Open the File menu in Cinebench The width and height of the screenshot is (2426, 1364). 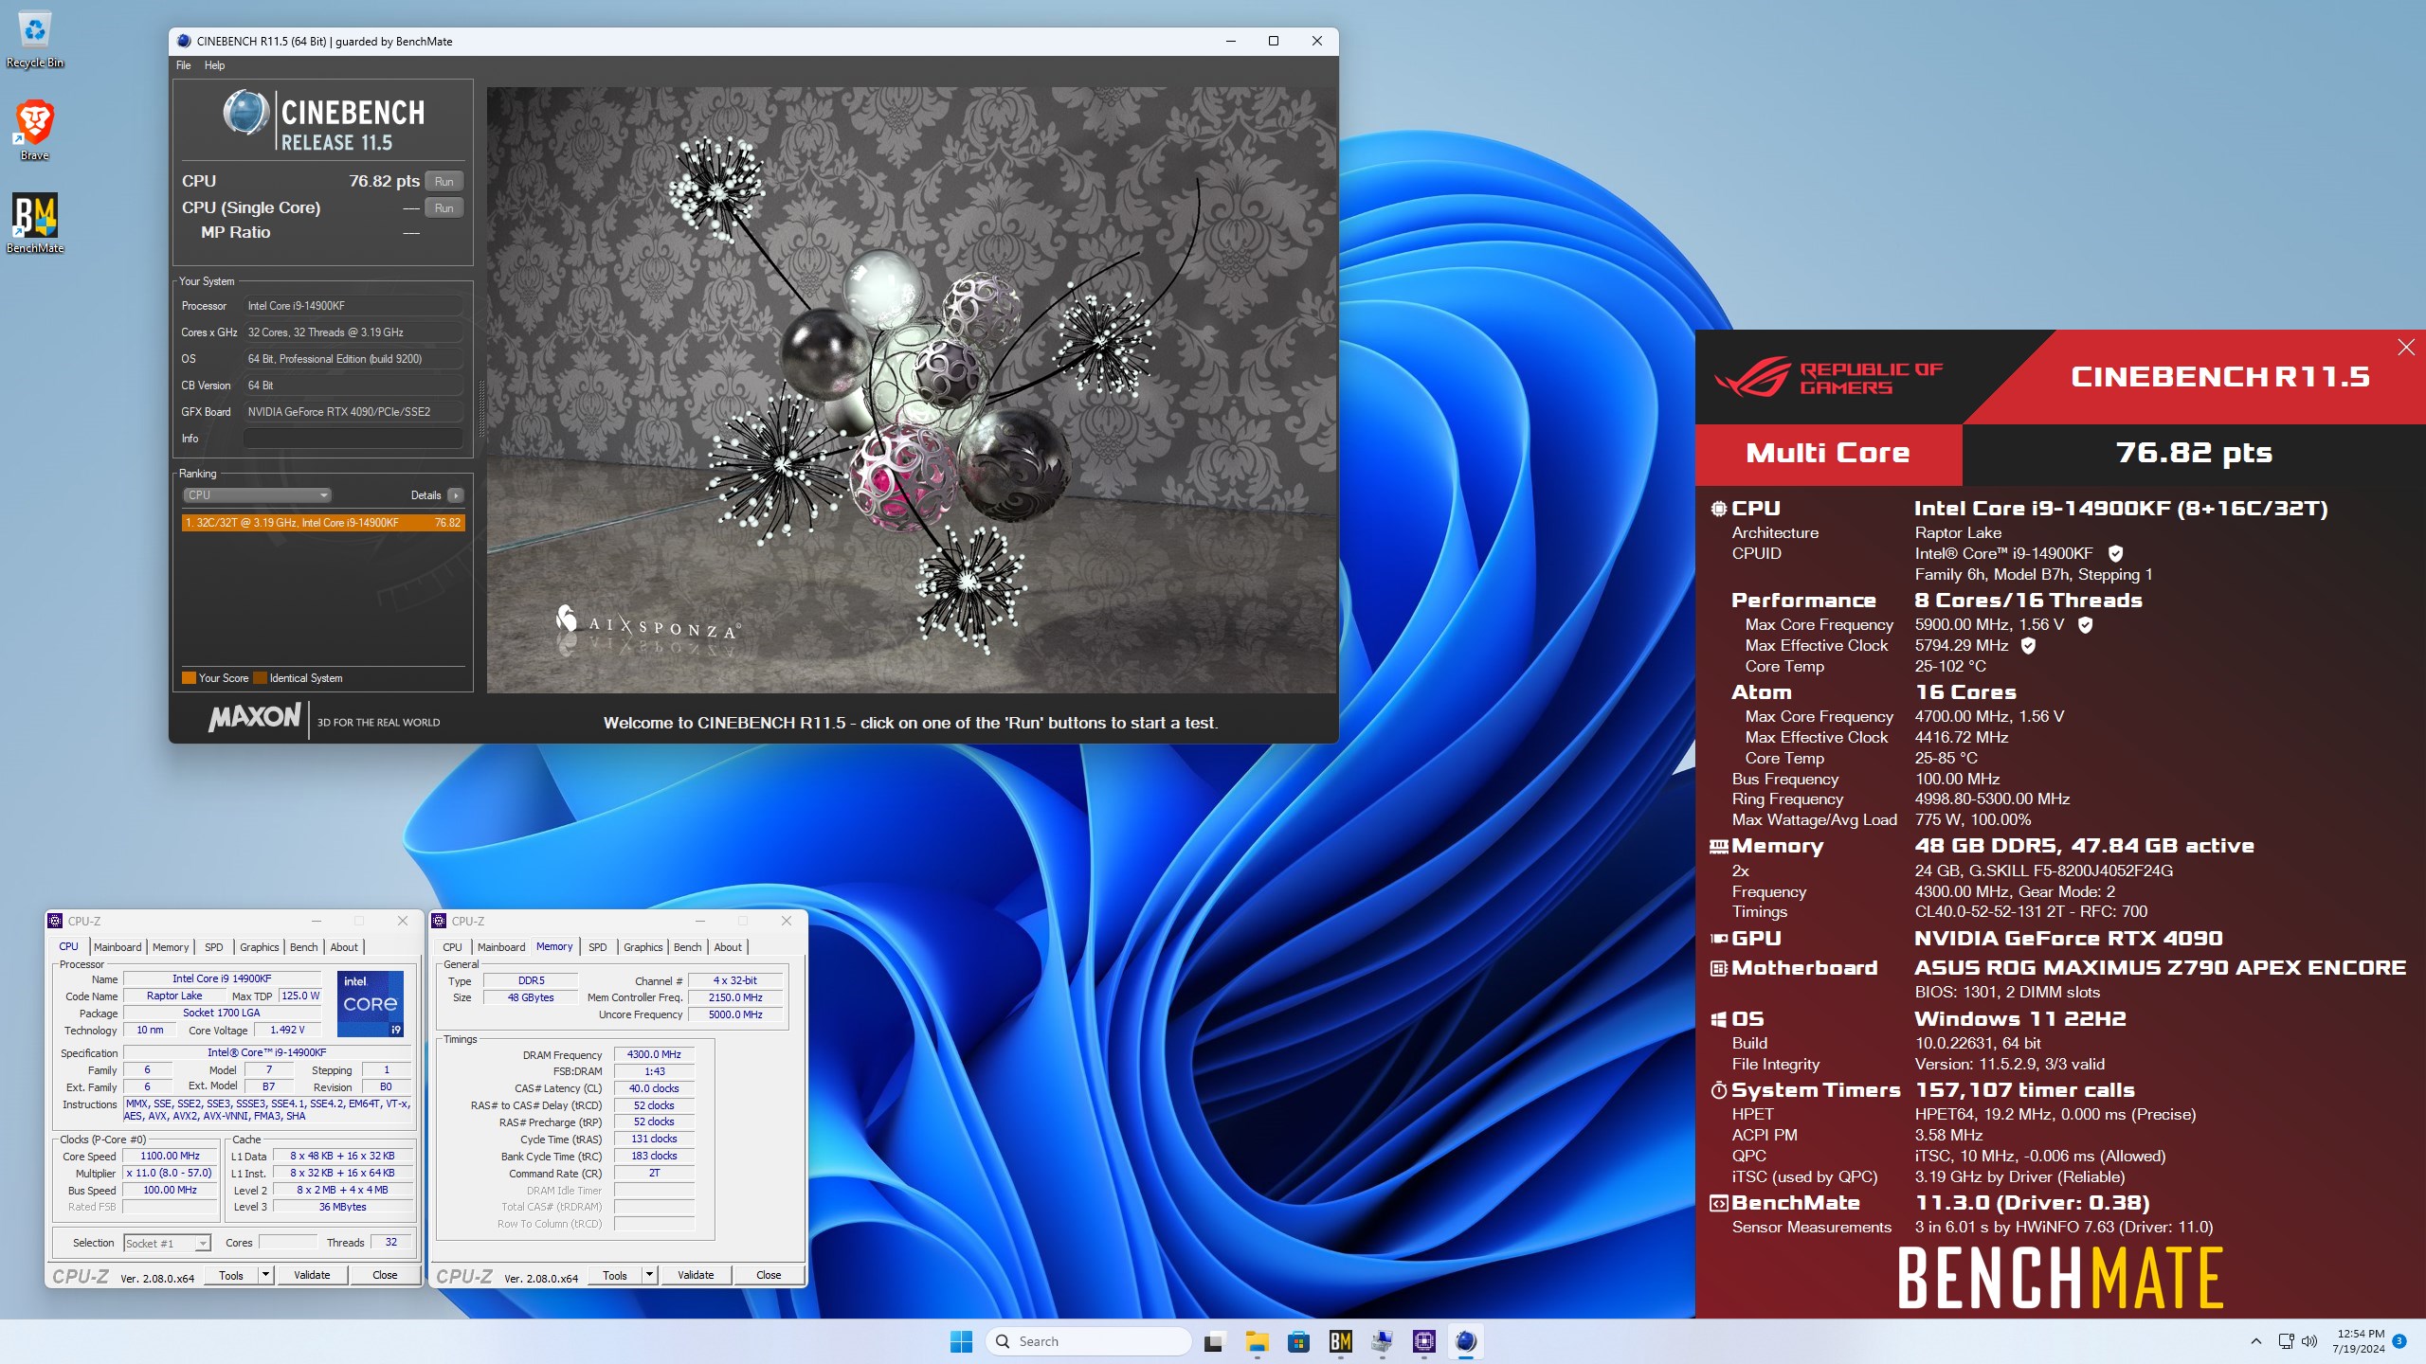183,65
